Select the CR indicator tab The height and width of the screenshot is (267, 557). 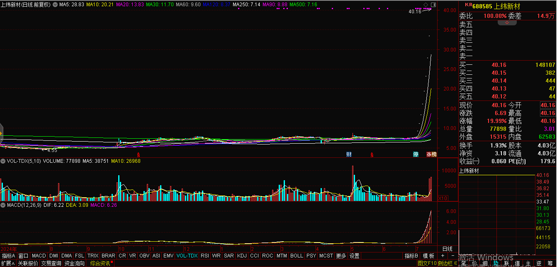[122, 256]
